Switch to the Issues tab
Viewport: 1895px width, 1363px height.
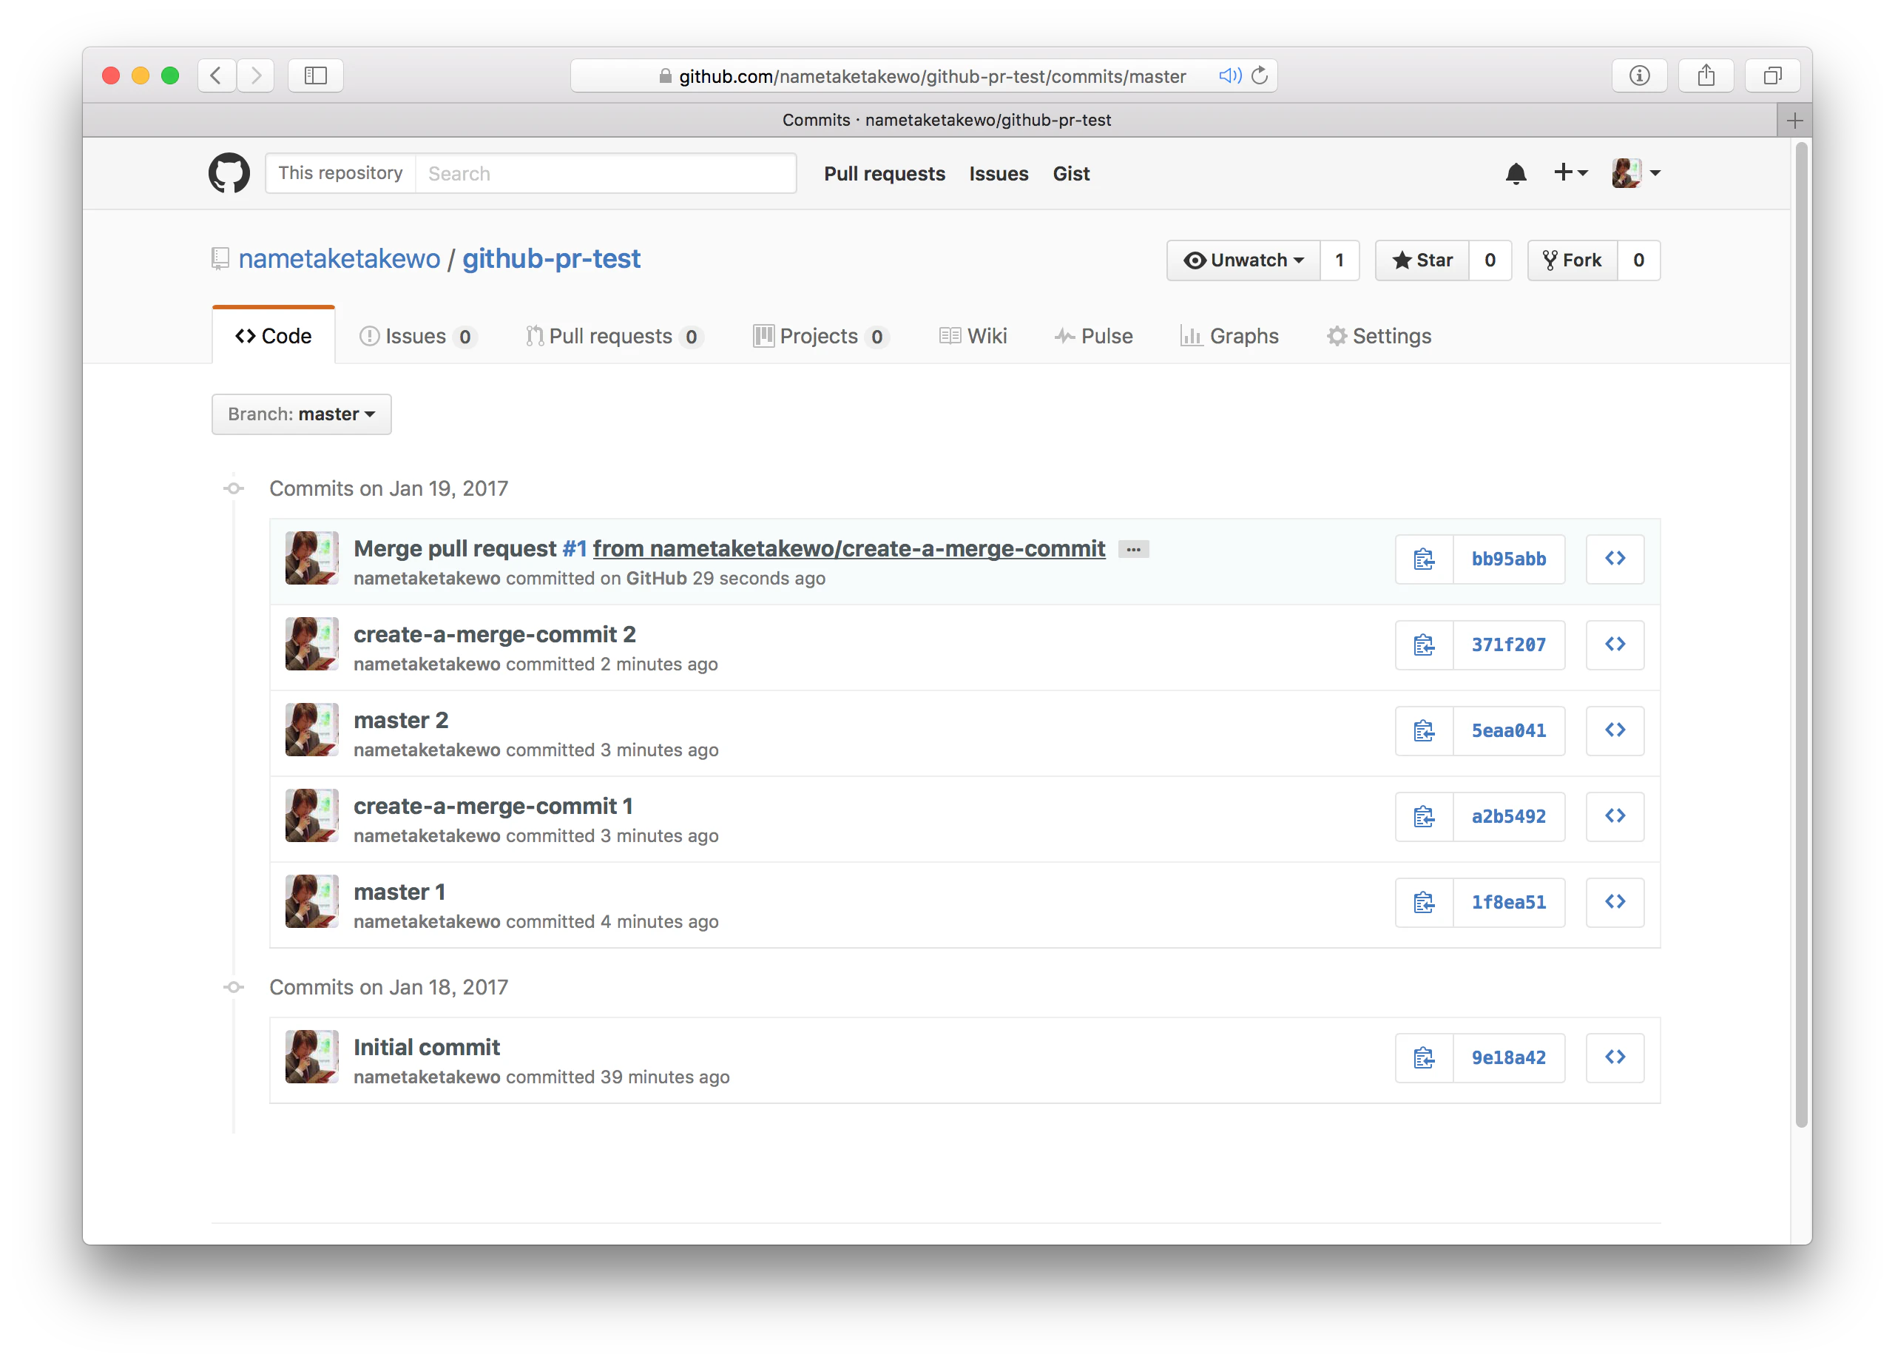click(x=417, y=336)
